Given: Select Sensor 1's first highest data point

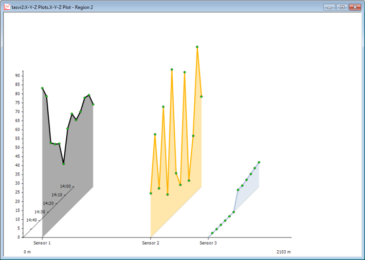Looking at the screenshot, I should coord(42,88).
